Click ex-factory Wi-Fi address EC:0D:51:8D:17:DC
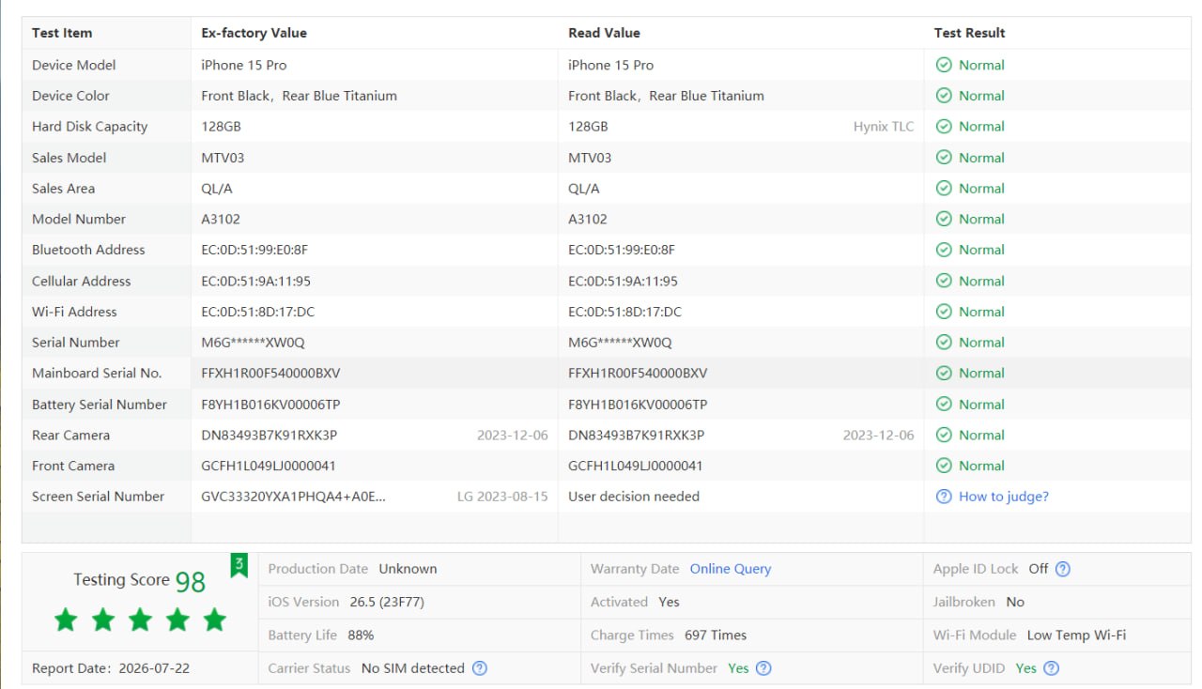The height and width of the screenshot is (689, 1202). tap(258, 312)
